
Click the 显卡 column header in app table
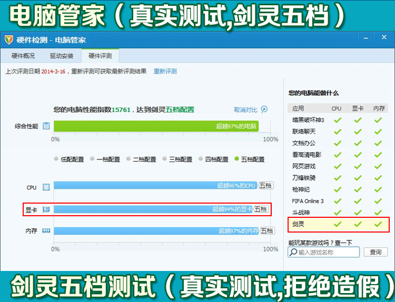coord(358,108)
